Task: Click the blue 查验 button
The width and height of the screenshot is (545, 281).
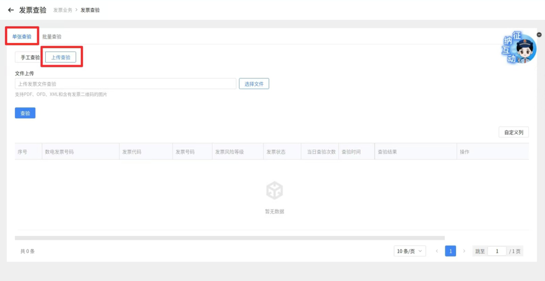Action: click(x=25, y=113)
